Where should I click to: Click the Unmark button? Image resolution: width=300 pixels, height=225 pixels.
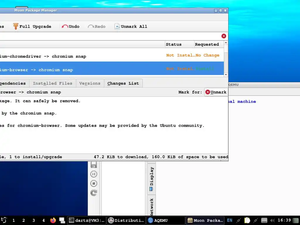coord(216,92)
